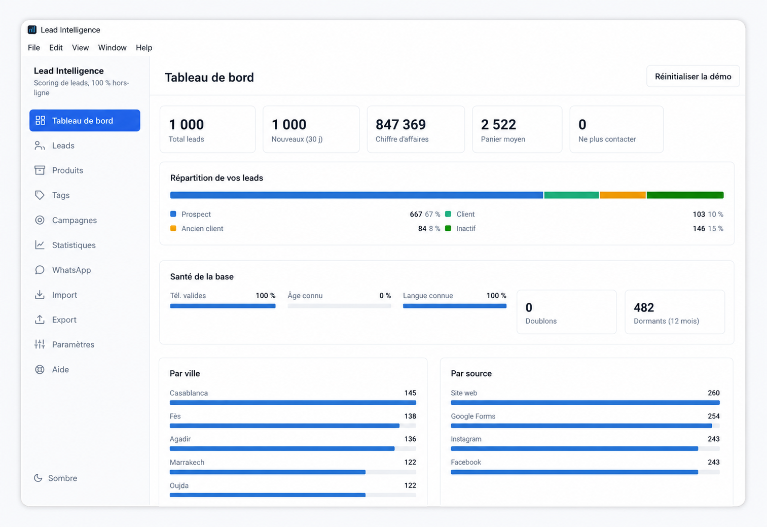The image size is (767, 527).
Task: Open Import download icon
Action: point(40,295)
